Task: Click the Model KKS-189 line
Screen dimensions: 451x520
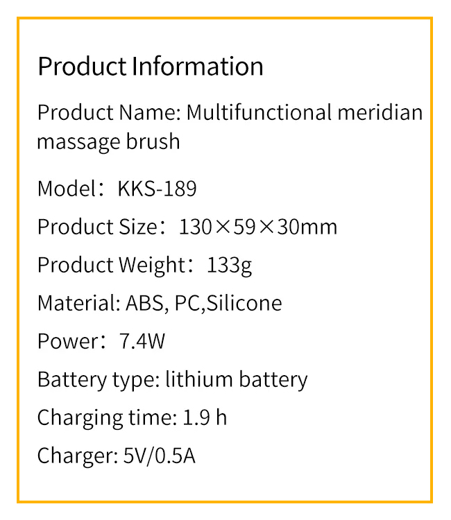Action: tap(117, 189)
